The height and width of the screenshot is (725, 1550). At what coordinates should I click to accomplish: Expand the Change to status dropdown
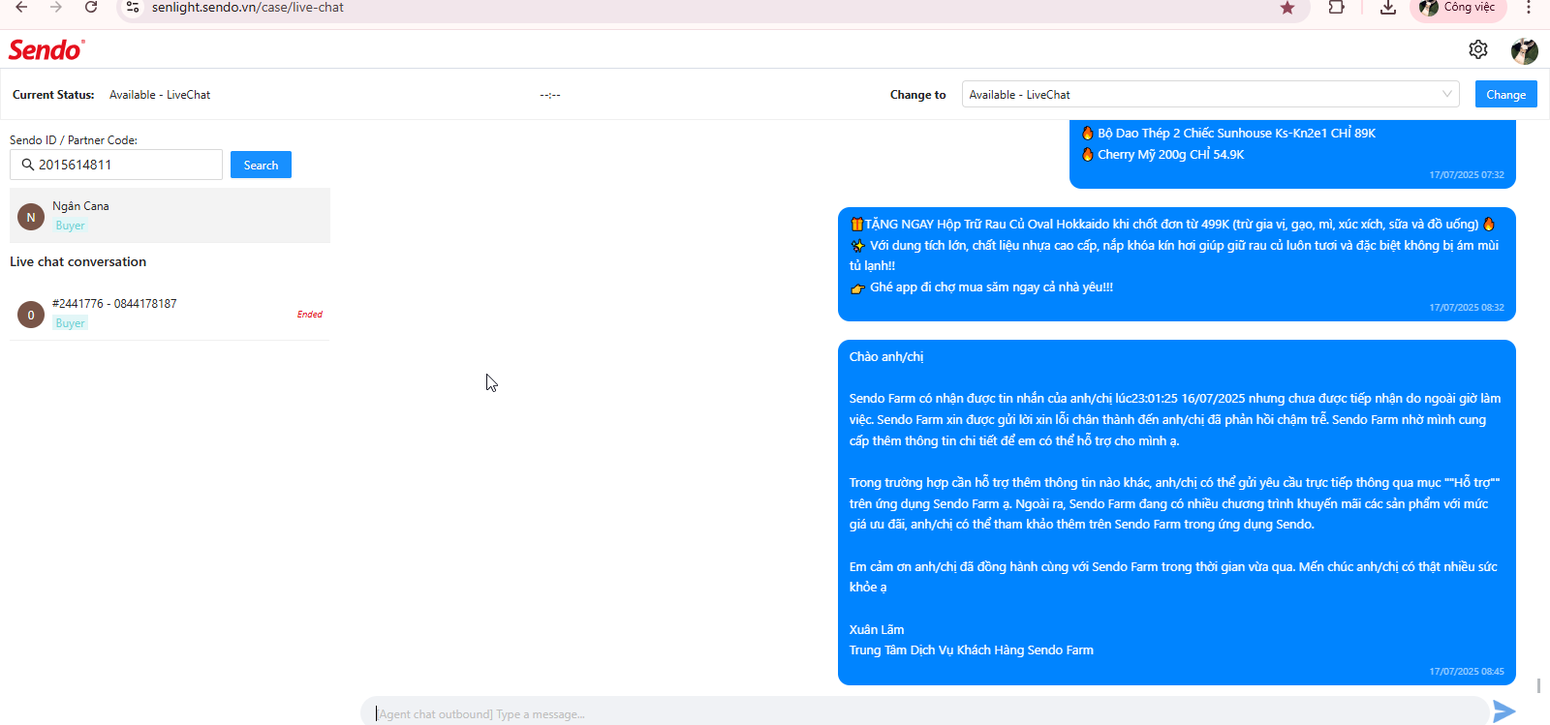[x=1211, y=94]
